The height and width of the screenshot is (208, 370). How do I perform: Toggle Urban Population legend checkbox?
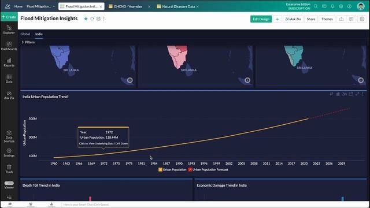coord(160,169)
